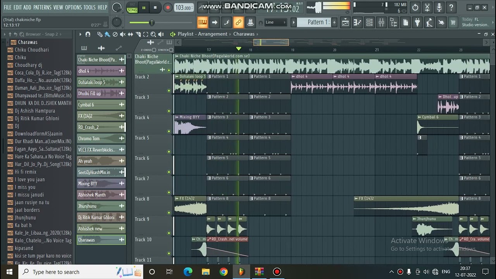The width and height of the screenshot is (496, 279).
Task: Pause playback with the pause button
Action: tap(143, 7)
